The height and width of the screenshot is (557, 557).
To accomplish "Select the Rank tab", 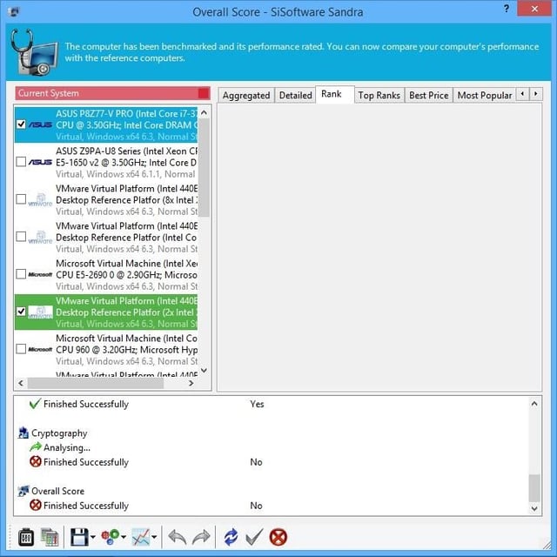I will tap(334, 94).
